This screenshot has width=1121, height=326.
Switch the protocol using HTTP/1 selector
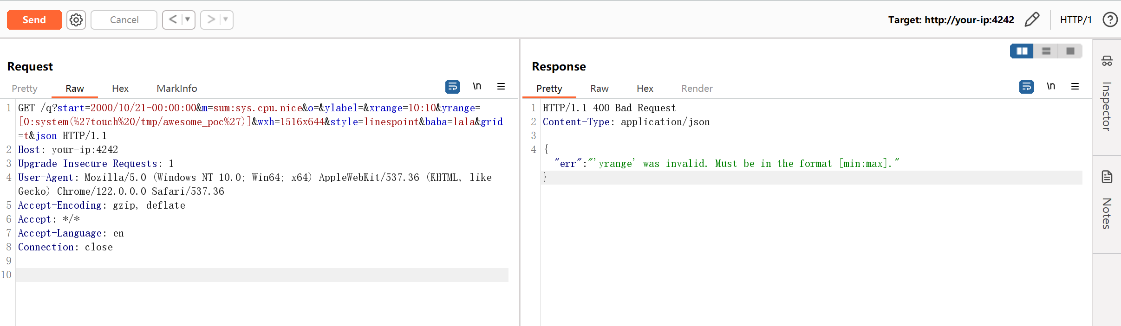click(1075, 20)
